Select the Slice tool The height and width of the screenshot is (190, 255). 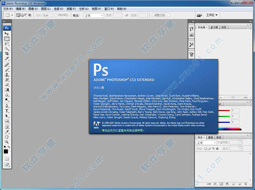coord(7,58)
